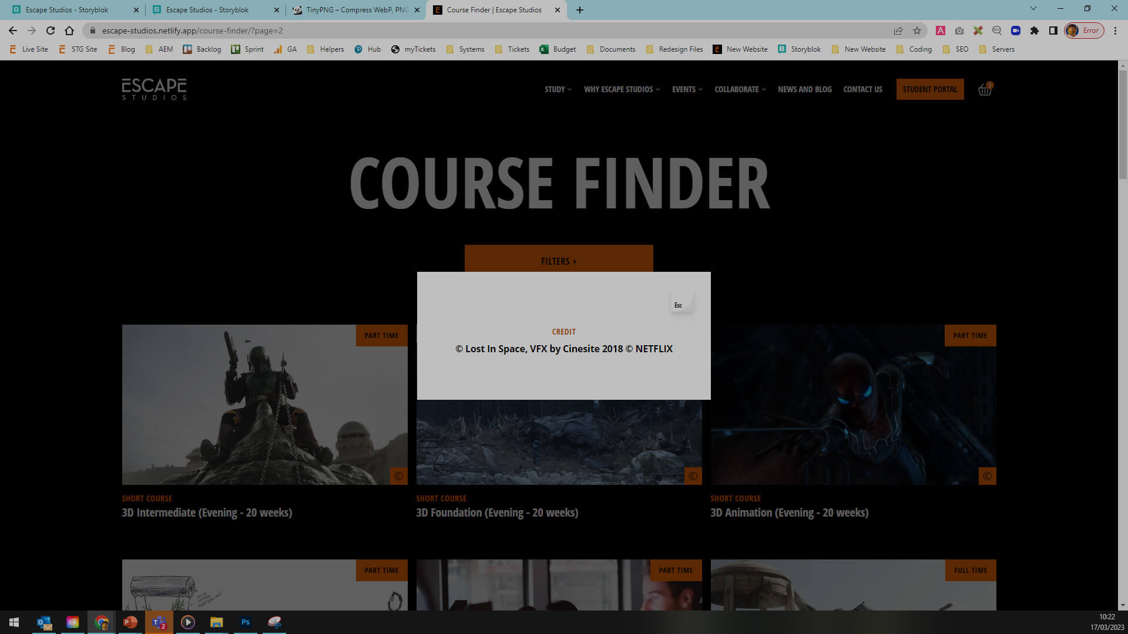Open the Backlog bookmark
Viewport: 1128px width, 634px height.
(x=202, y=49)
